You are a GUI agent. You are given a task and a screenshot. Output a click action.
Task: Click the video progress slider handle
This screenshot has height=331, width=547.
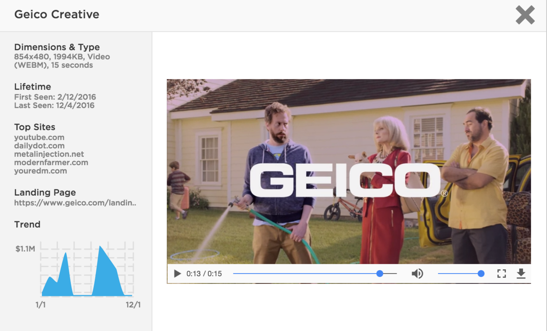(380, 273)
